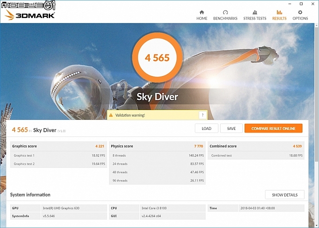Screen dimensions: 319x228
Task: Click the scrollbar down arrow
Action: tap(316, 225)
